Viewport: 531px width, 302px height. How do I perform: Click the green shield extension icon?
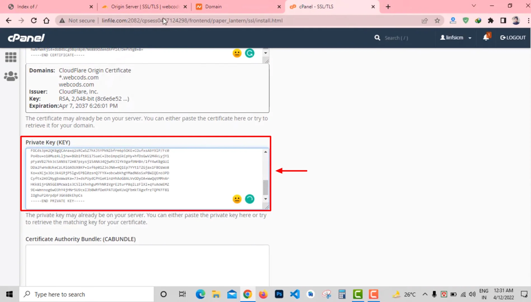tap(466, 20)
